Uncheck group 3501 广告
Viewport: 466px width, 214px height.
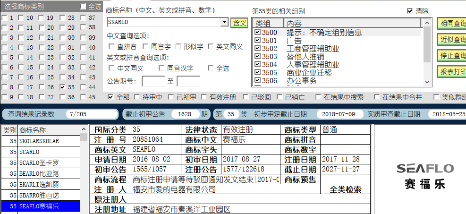(258, 40)
